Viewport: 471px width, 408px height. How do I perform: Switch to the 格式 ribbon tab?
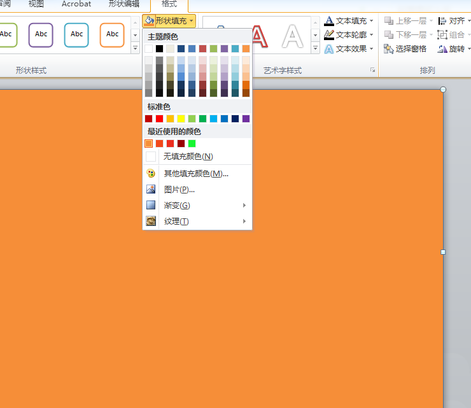(x=169, y=4)
